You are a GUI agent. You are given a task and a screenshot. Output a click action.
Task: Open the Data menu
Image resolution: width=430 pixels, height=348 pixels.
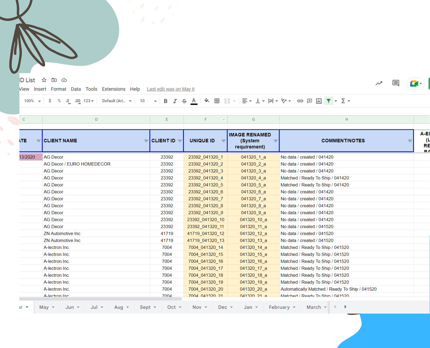pos(76,89)
